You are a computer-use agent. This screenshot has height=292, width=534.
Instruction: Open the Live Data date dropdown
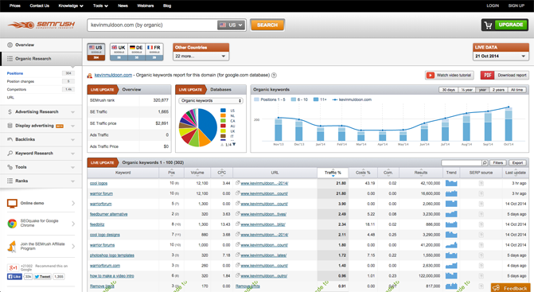[x=501, y=56]
